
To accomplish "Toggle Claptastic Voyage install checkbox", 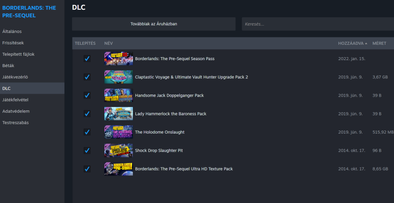I will [x=87, y=77].
